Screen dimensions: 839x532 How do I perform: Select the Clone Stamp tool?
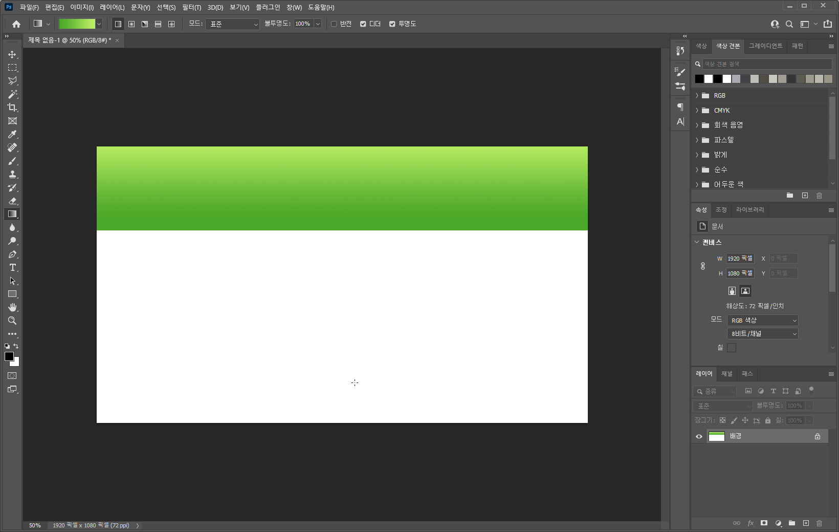click(12, 174)
